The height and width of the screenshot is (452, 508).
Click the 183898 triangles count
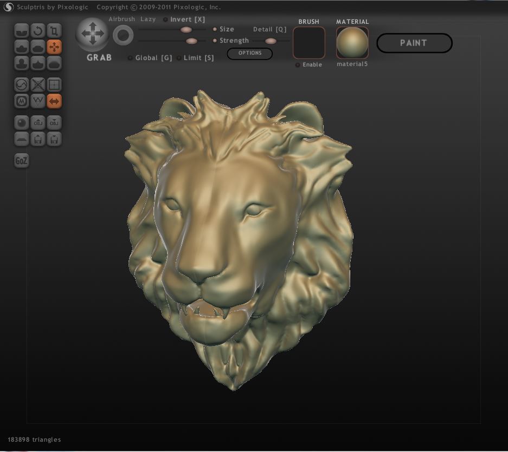(34, 440)
